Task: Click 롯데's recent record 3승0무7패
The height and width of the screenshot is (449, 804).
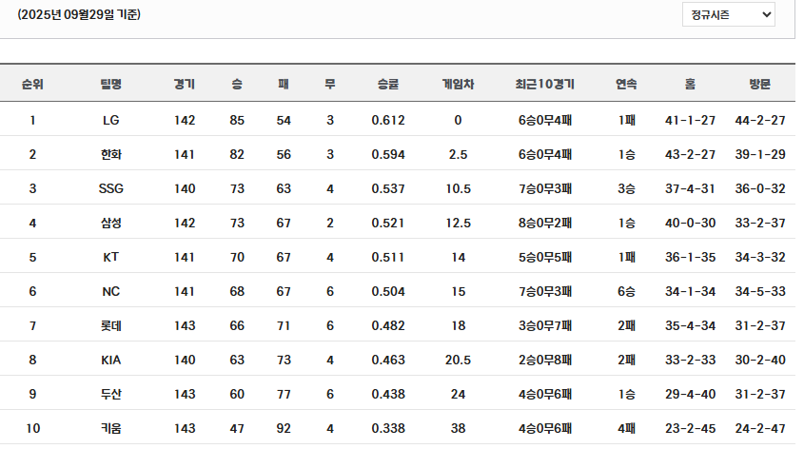Action: (545, 326)
